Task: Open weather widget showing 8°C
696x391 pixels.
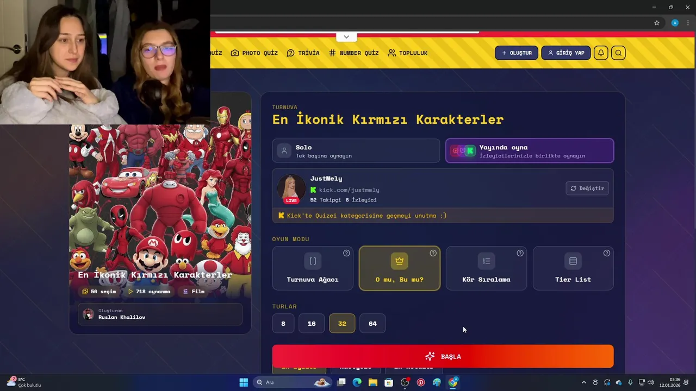Action: [x=24, y=382]
